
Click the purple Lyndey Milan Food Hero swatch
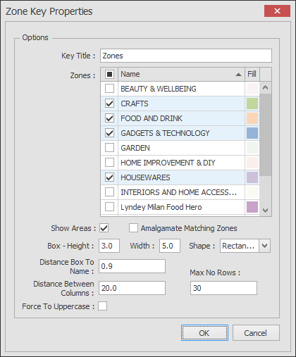[252, 207]
